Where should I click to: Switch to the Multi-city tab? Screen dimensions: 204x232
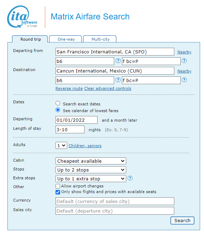[100, 39]
